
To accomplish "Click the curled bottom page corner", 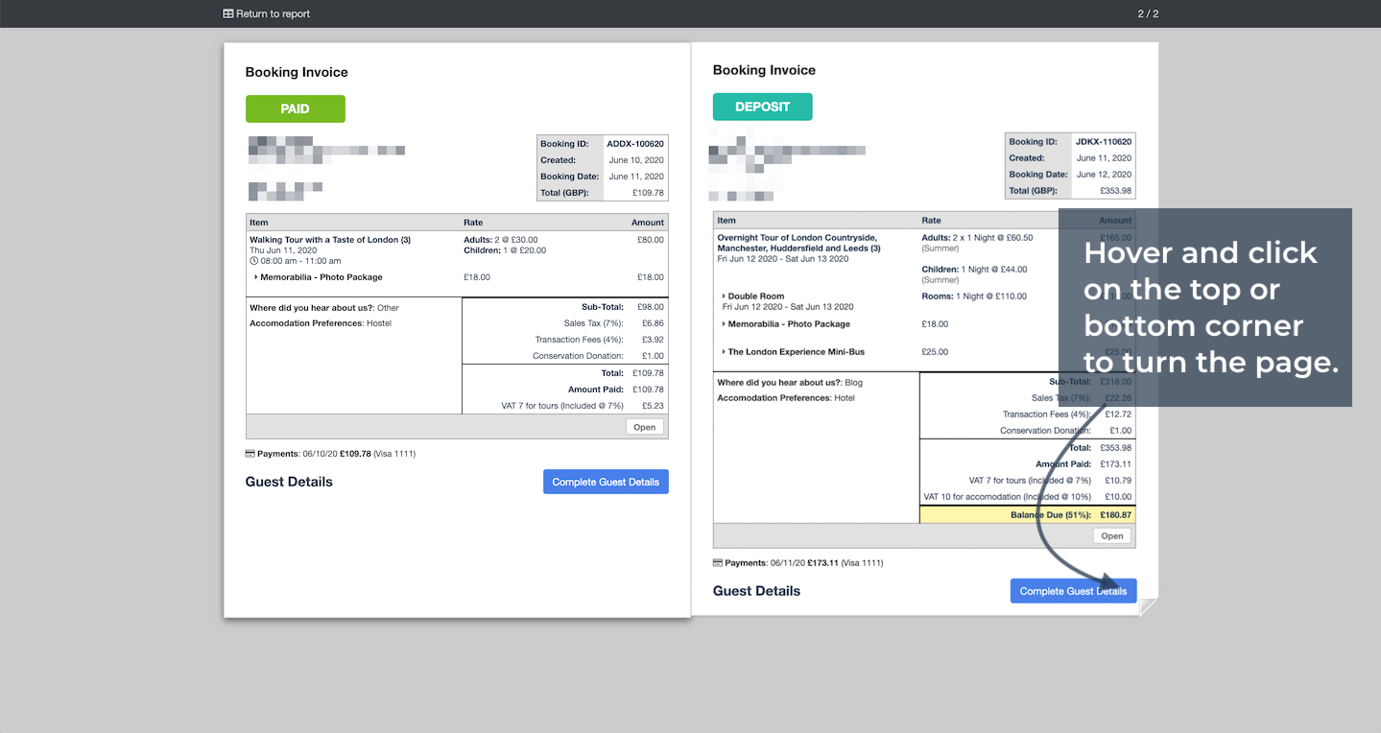I will pos(1149,606).
